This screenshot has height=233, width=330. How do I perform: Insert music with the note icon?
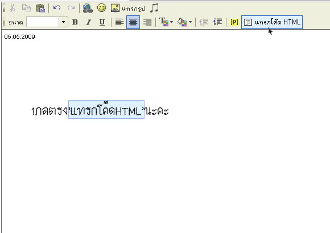click(x=154, y=8)
